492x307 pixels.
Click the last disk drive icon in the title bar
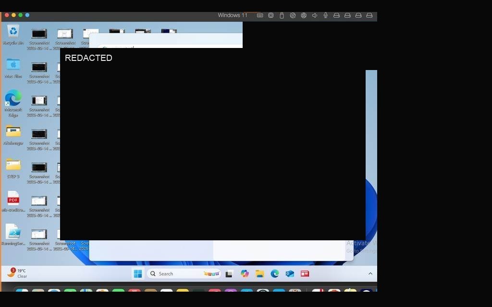[x=369, y=15]
